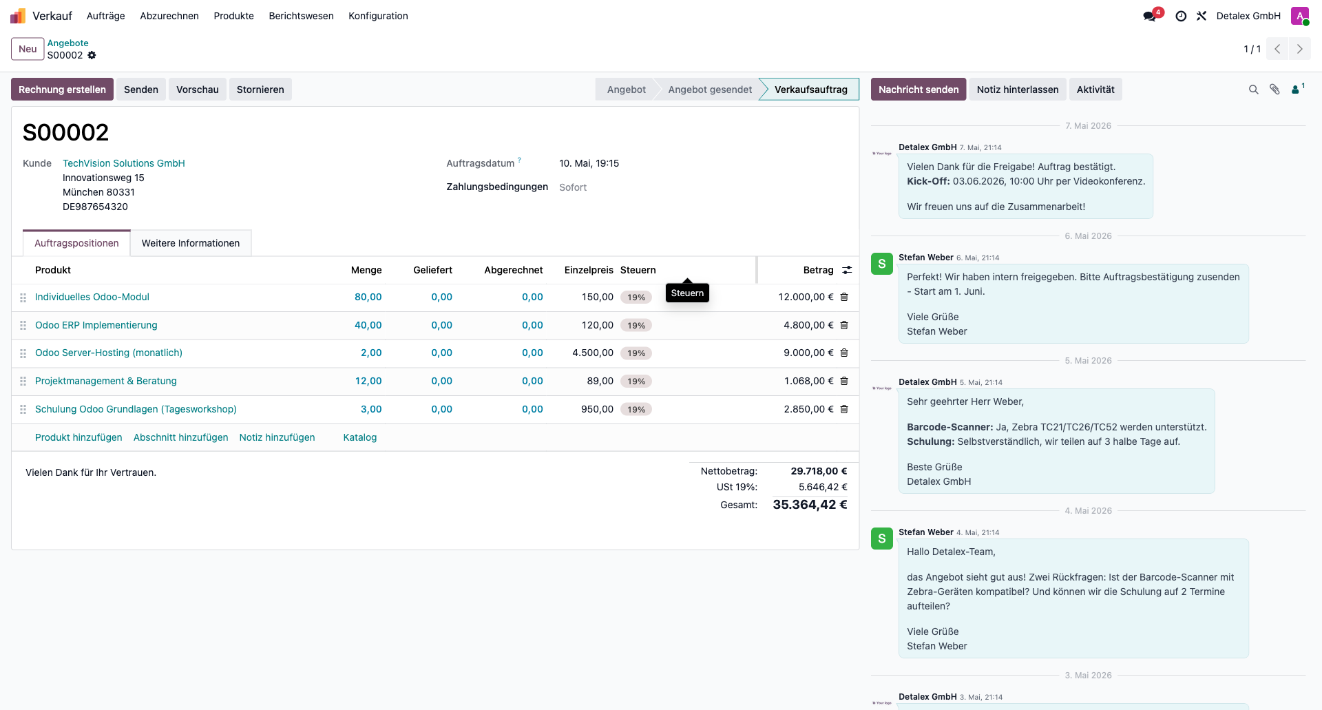This screenshot has height=710, width=1322.
Task: Schedule an Aktivität
Action: (1095, 90)
